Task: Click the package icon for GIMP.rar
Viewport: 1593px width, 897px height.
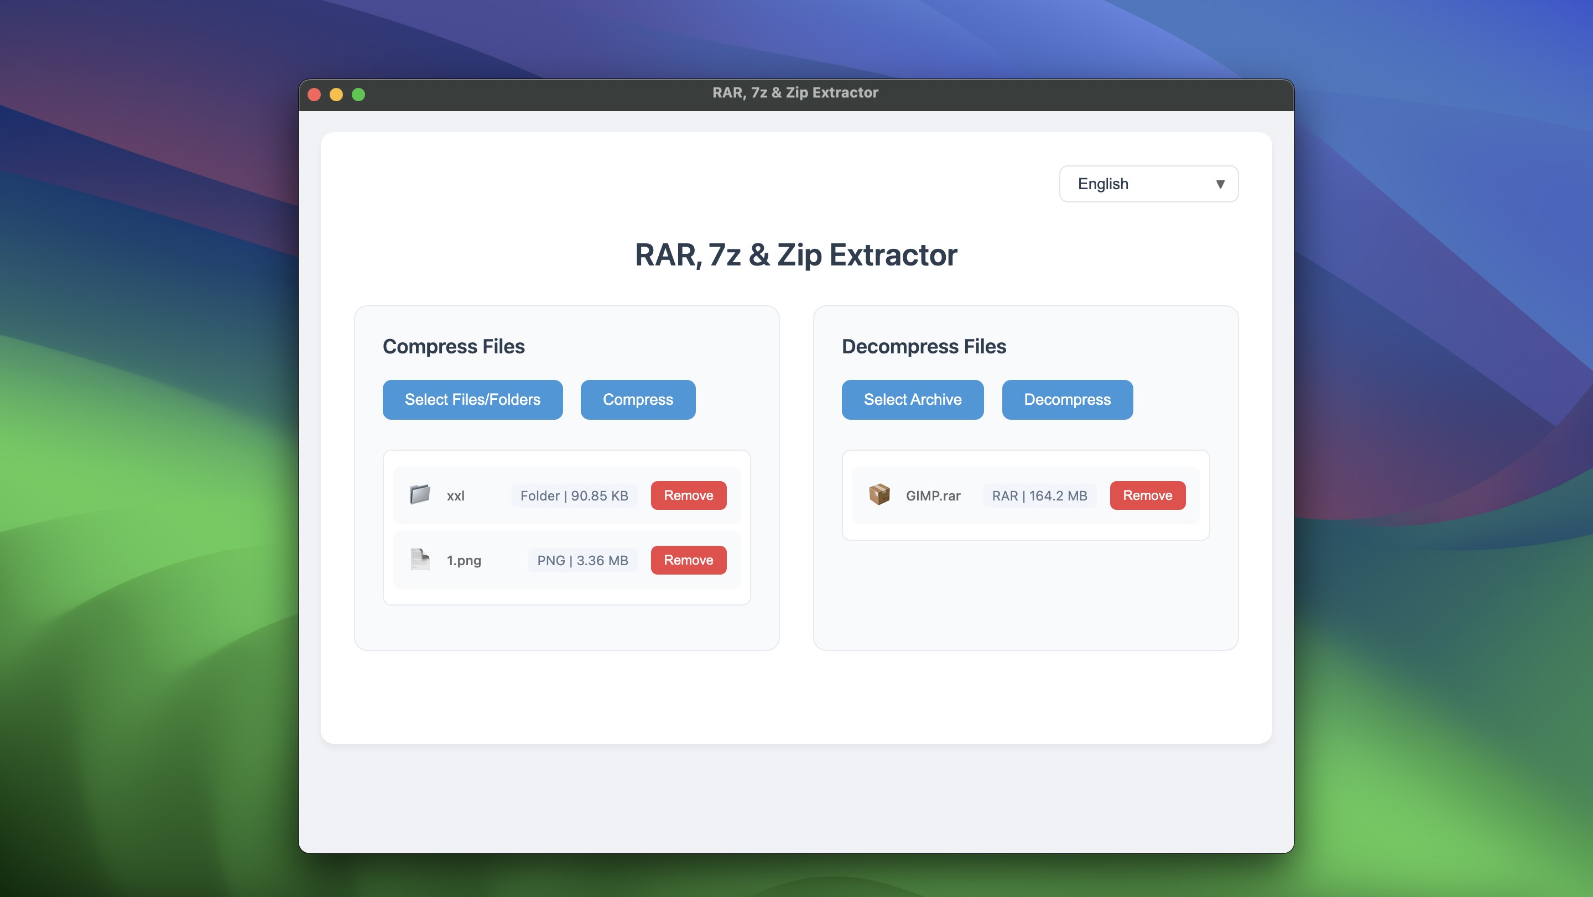Action: coord(879,494)
